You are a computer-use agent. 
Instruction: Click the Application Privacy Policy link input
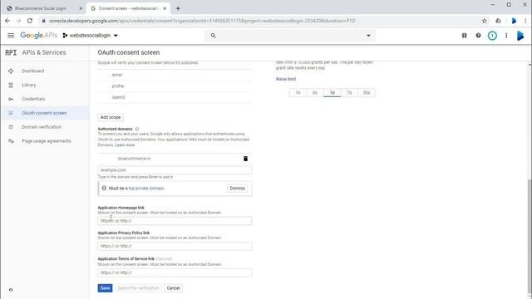tap(175, 246)
